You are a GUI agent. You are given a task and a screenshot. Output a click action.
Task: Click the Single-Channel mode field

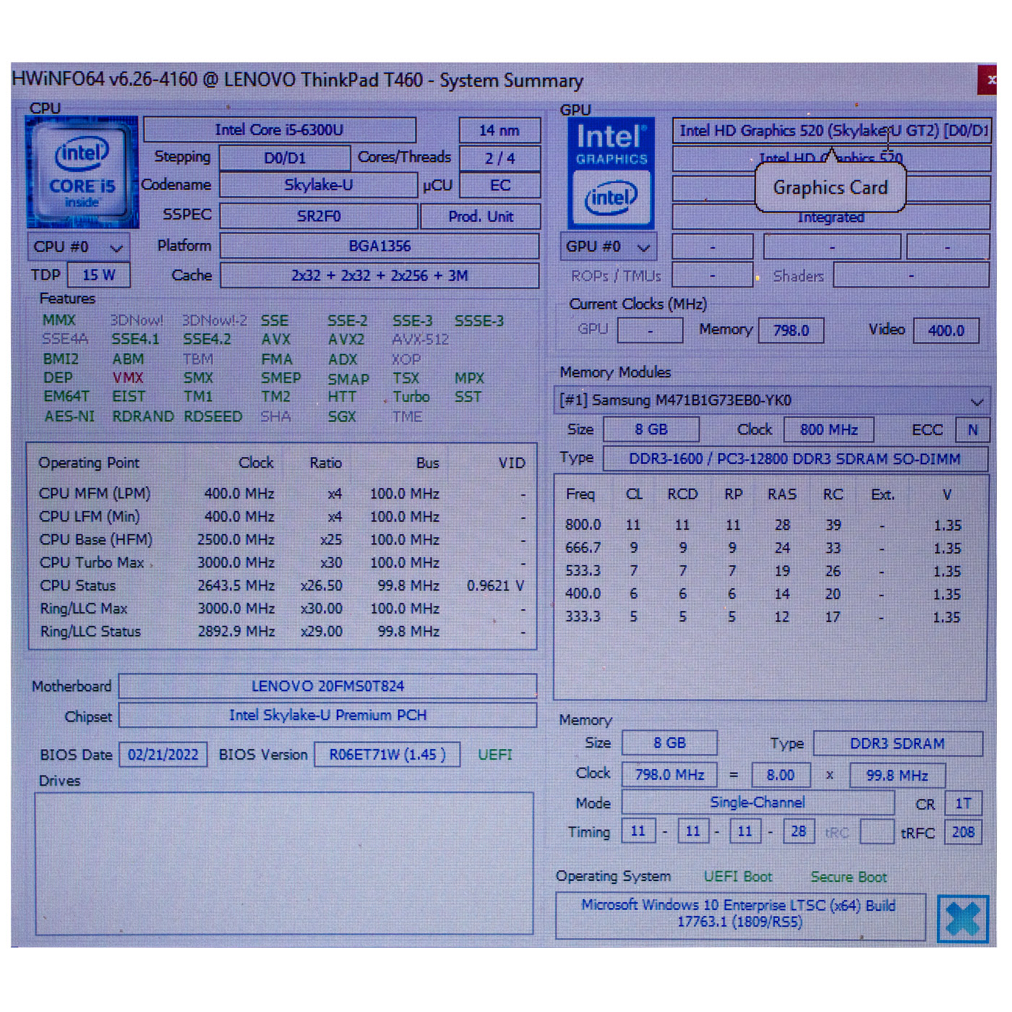tap(758, 802)
